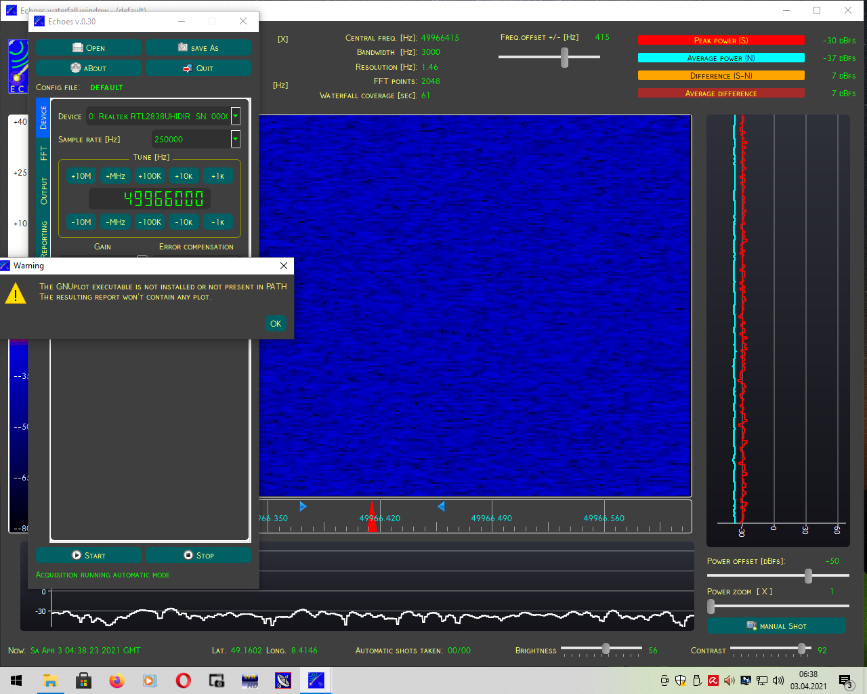Click the Average Difference dark red swatch

[x=721, y=93]
